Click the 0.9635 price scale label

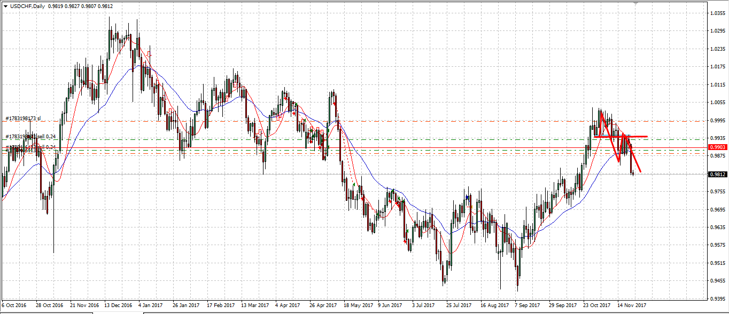718,227
